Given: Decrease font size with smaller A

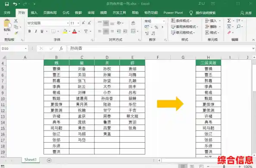Looking at the screenshot, I should (x=89, y=23).
